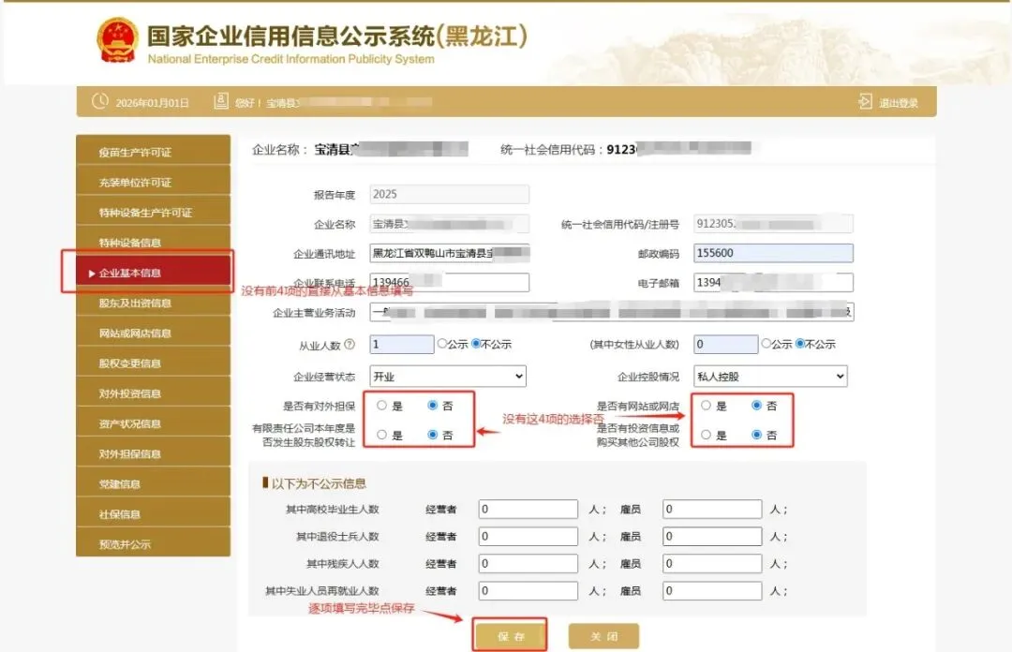Image resolution: width=1012 pixels, height=652 pixels.
Task: Select 否 for 股东股权转让
Action: tap(432, 435)
